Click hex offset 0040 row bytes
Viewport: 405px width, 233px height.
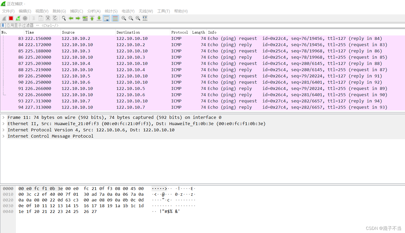coord(58,211)
